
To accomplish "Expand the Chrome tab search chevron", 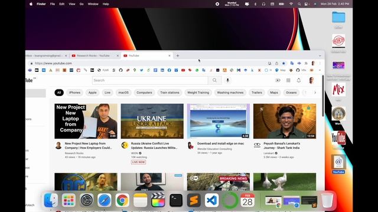I will click(x=320, y=55).
